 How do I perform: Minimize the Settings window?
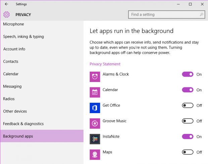pyautogui.click(x=178, y=4)
